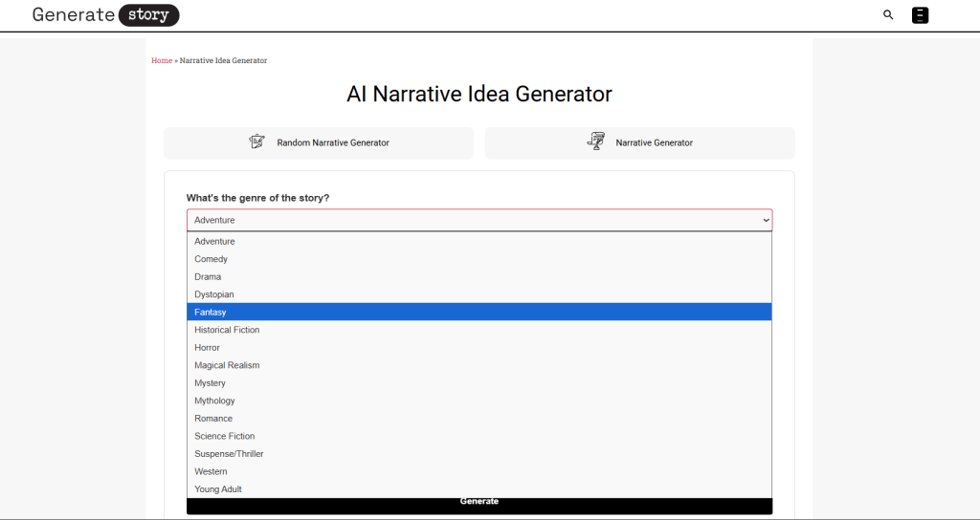
Task: Choose Science Fiction genre option
Action: click(225, 436)
